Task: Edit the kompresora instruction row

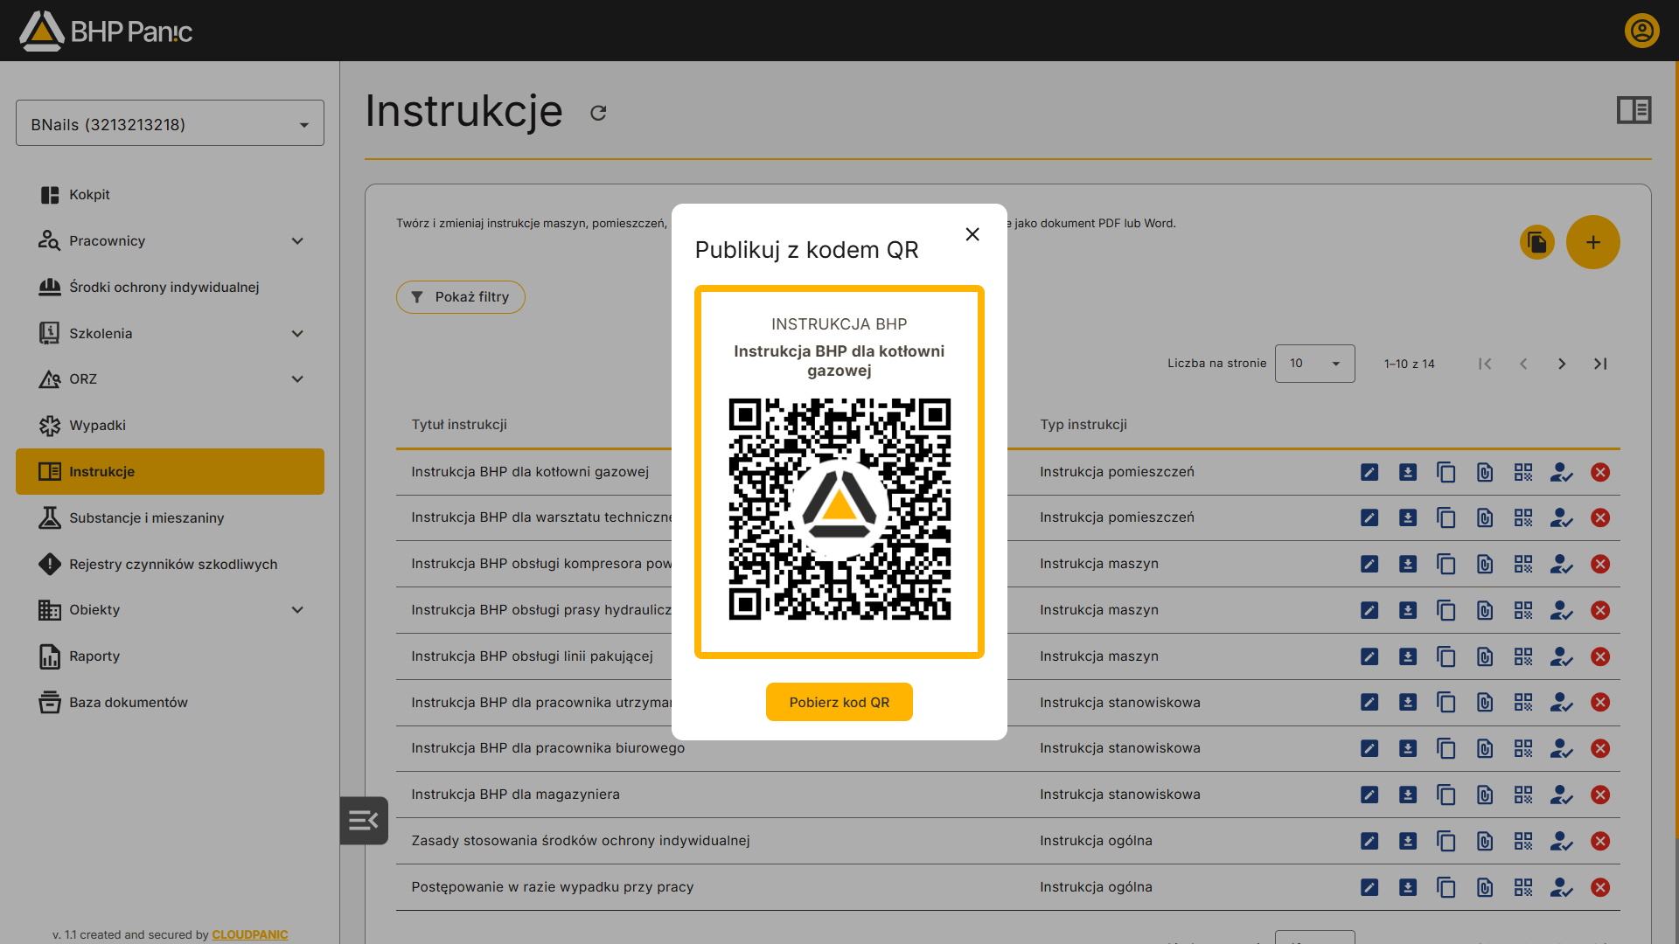Action: (1369, 564)
